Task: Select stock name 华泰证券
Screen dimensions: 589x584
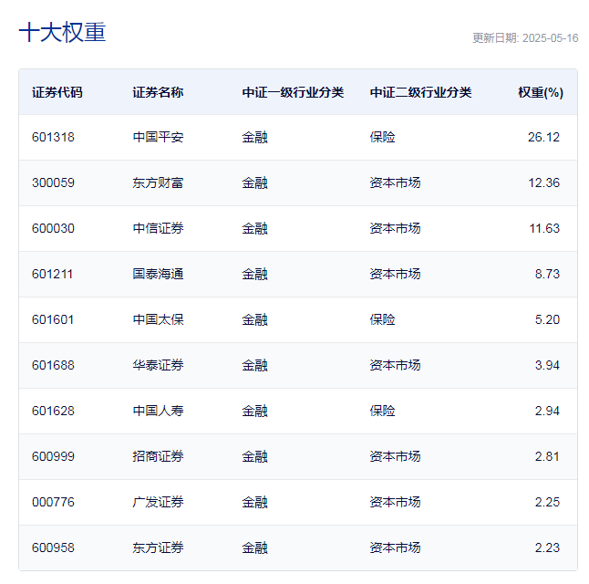Action: pyautogui.click(x=158, y=365)
